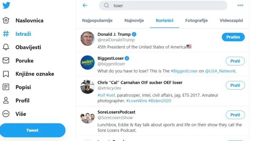Go back using the left arrow
The height and width of the screenshot is (141, 257).
[x=85, y=5]
